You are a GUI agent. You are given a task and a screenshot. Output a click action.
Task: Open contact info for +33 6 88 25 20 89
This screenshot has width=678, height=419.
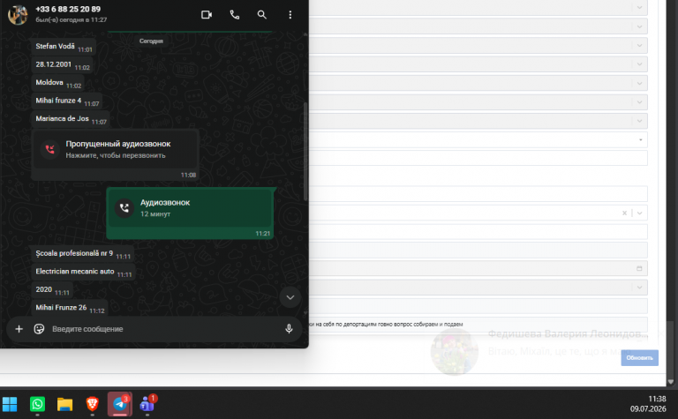[68, 9]
